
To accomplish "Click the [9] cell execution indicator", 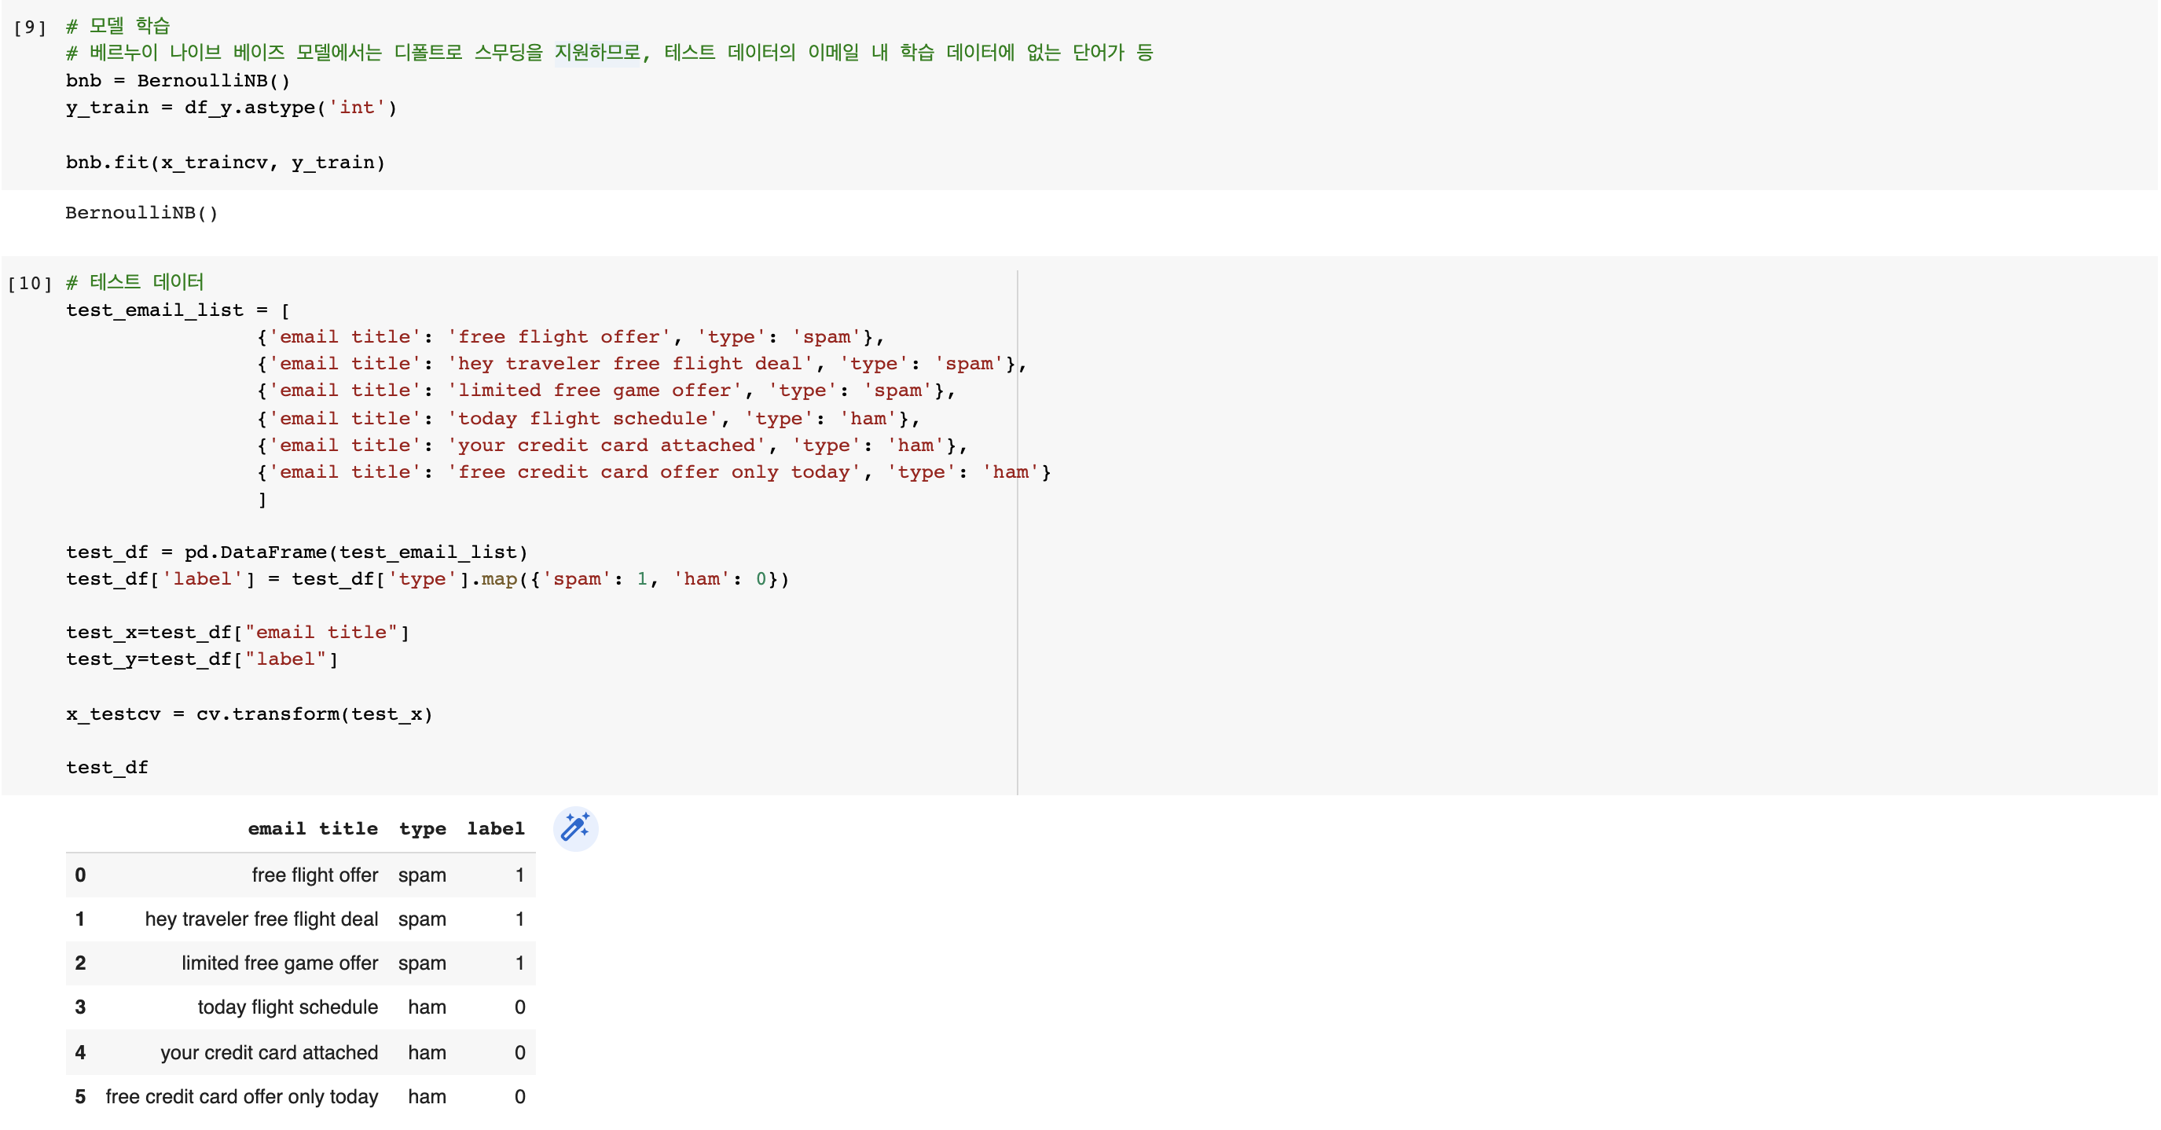I will [29, 27].
